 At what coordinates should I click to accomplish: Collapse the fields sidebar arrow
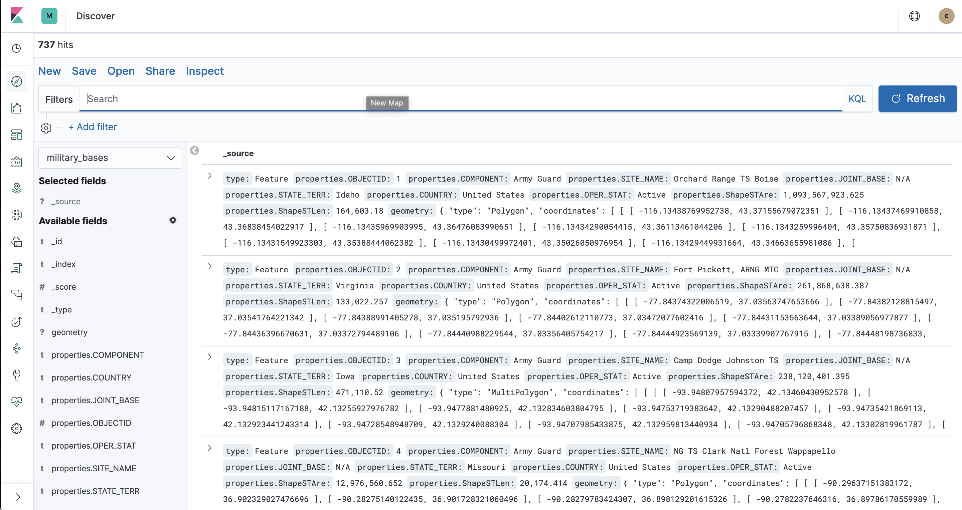pos(194,150)
